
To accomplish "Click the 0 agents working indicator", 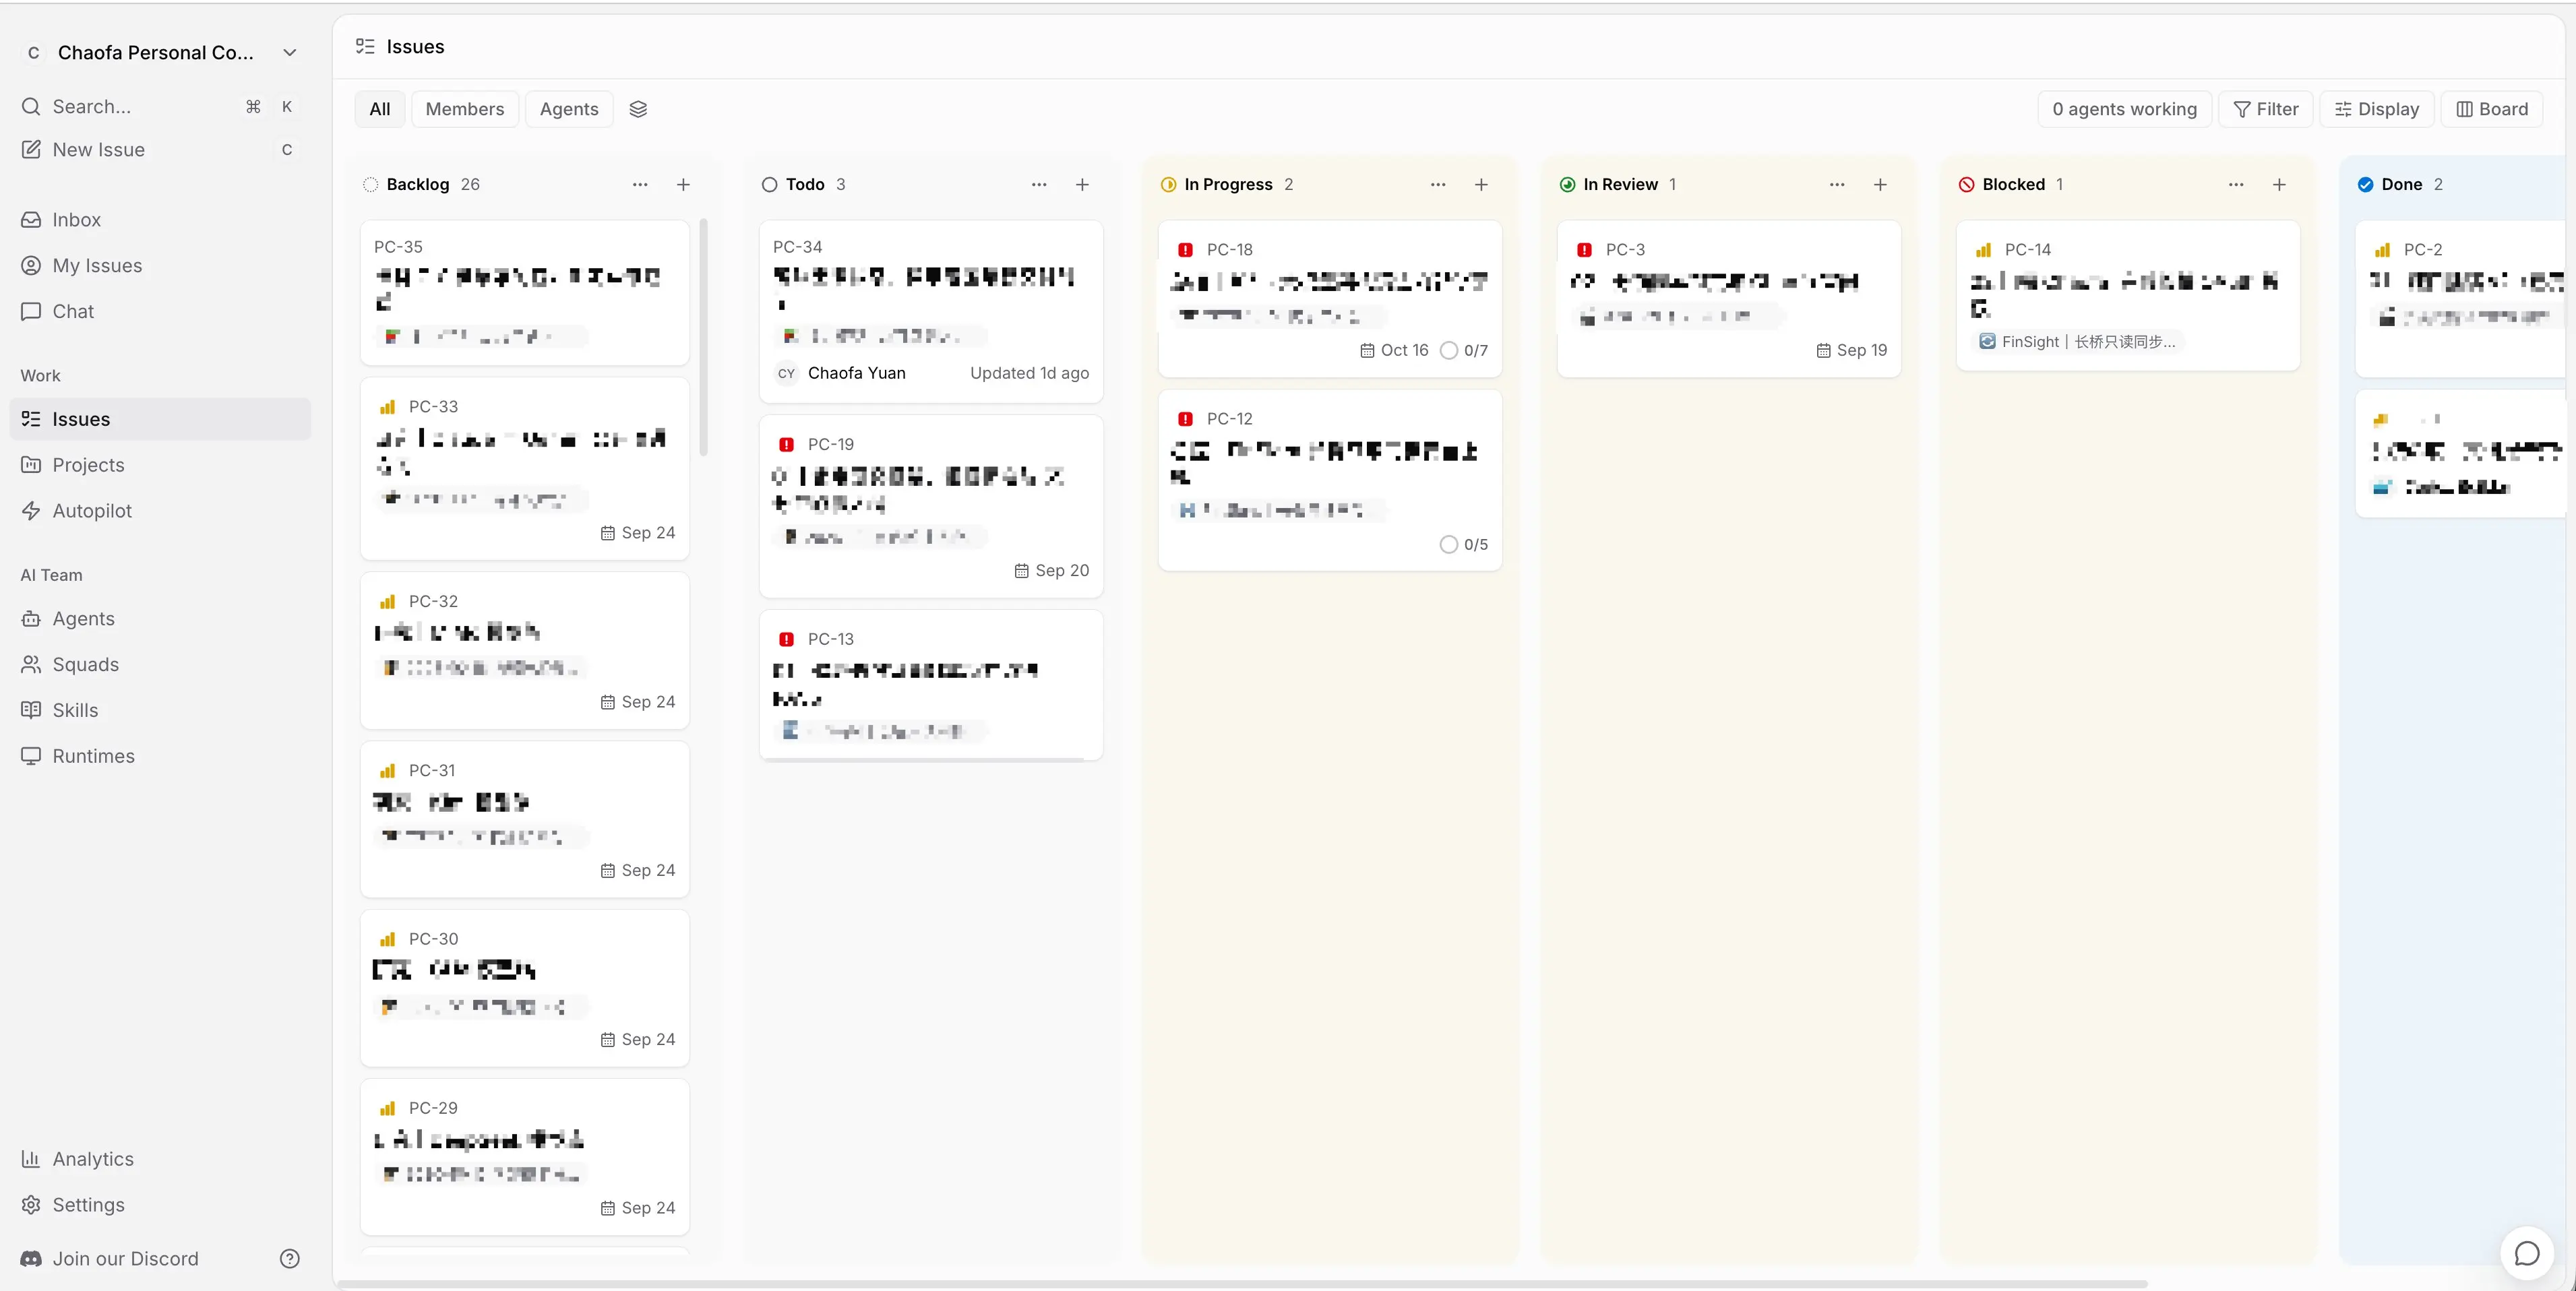I will pos(2124,109).
